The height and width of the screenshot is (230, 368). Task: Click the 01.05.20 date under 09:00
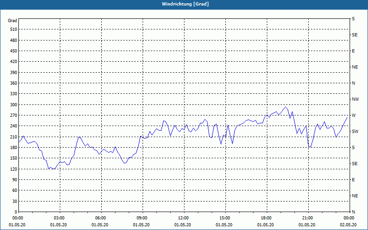click(x=141, y=225)
